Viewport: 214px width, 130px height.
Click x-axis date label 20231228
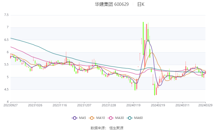point(109,105)
